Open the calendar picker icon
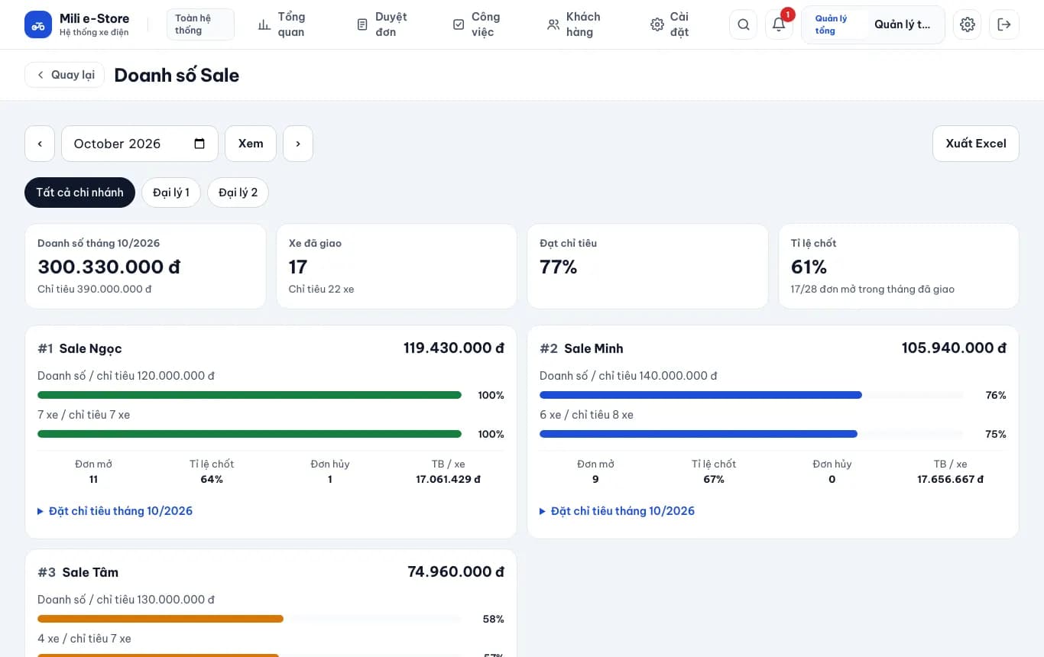The height and width of the screenshot is (657, 1044). [x=199, y=144]
